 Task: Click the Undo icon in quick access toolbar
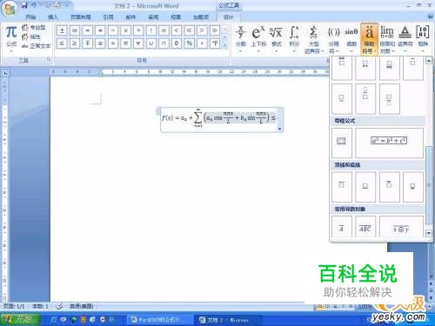(x=34, y=5)
